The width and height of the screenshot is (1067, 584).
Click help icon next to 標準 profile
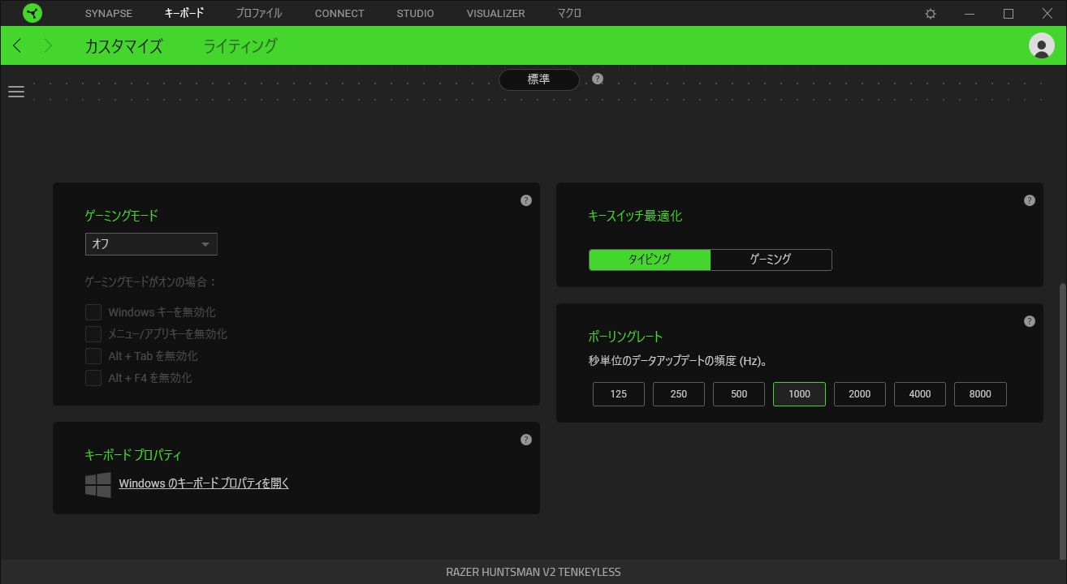[x=598, y=79]
